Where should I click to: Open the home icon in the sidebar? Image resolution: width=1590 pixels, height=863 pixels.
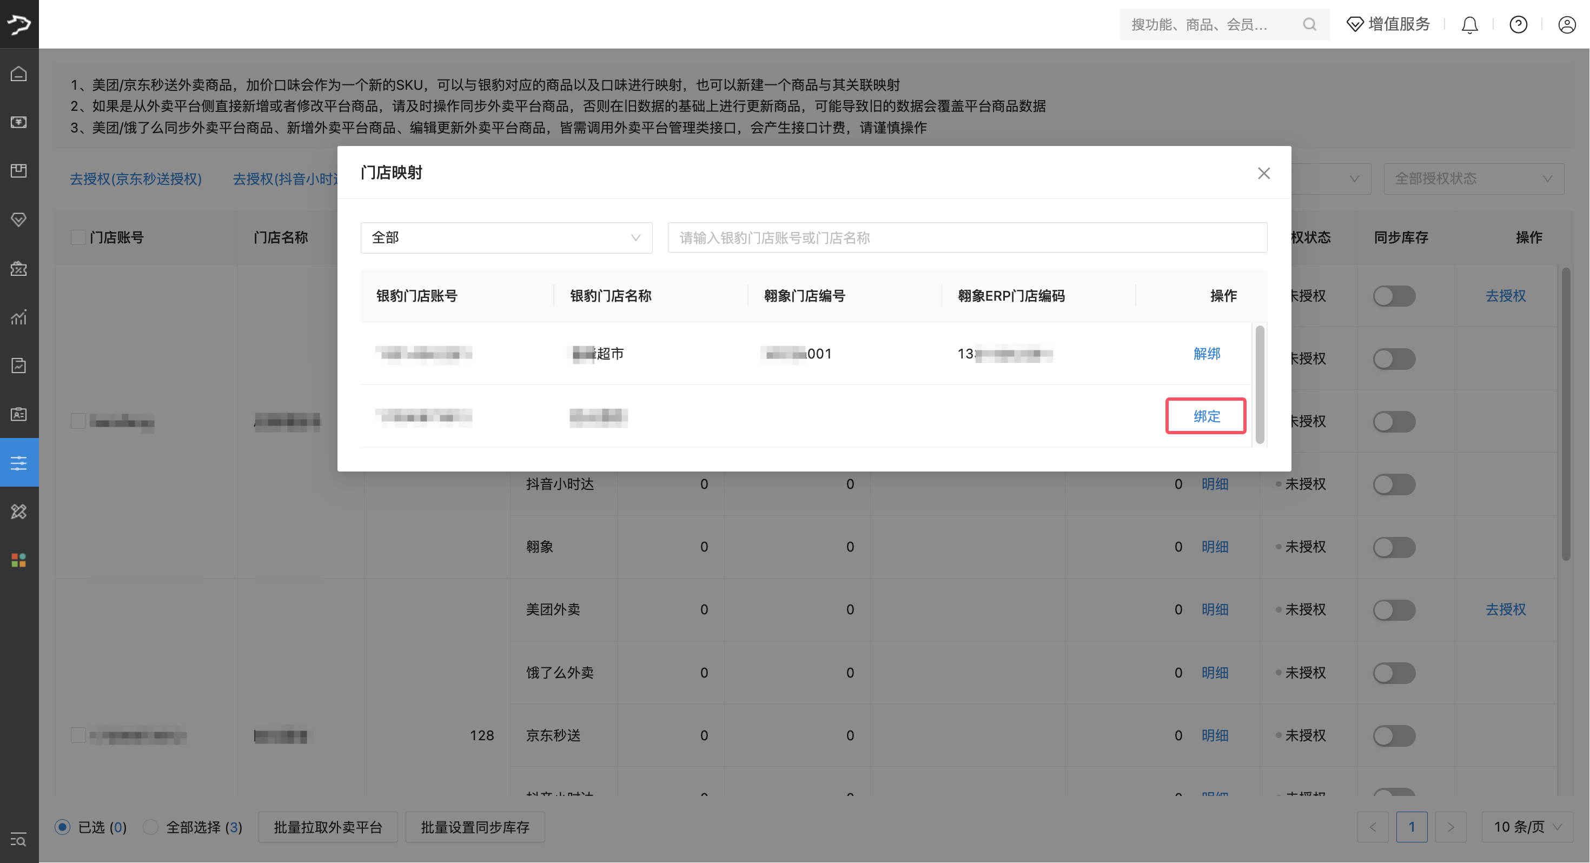(18, 73)
